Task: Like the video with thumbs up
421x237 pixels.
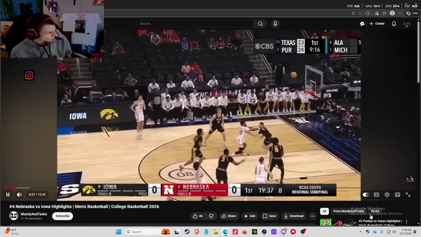Action: point(198,216)
